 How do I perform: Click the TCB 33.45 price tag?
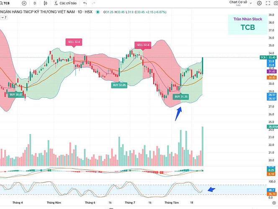coord(268,58)
